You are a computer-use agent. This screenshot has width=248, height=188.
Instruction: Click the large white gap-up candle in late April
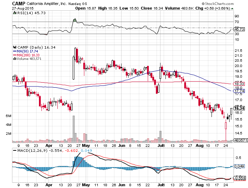(74, 68)
